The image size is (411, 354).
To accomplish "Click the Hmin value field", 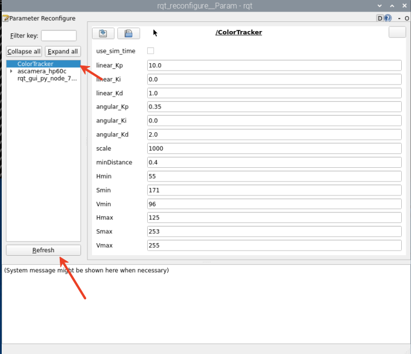I will point(274,176).
